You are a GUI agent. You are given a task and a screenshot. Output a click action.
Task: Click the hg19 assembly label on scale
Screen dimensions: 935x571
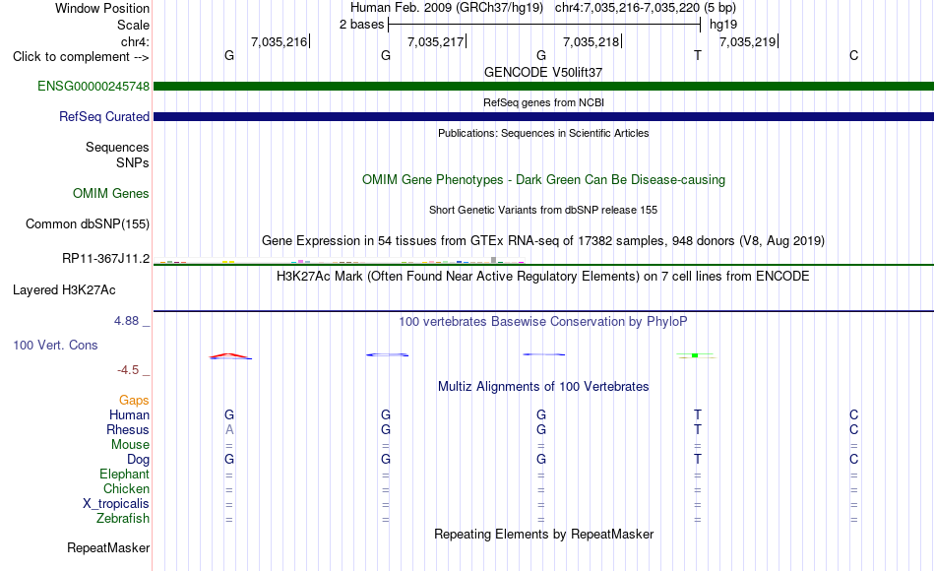click(723, 25)
